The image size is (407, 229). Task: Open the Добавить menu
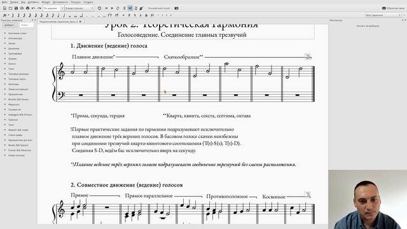(33, 2)
